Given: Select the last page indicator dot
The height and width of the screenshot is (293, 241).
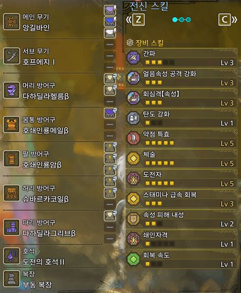Looking at the screenshot, I should (189, 20).
